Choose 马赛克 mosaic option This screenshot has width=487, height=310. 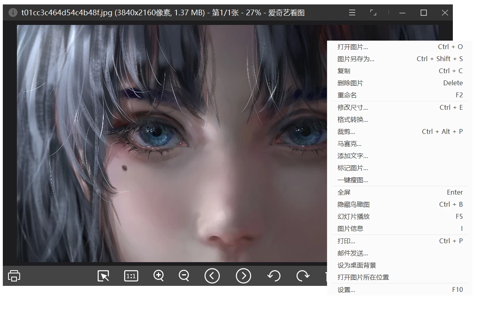tap(350, 144)
